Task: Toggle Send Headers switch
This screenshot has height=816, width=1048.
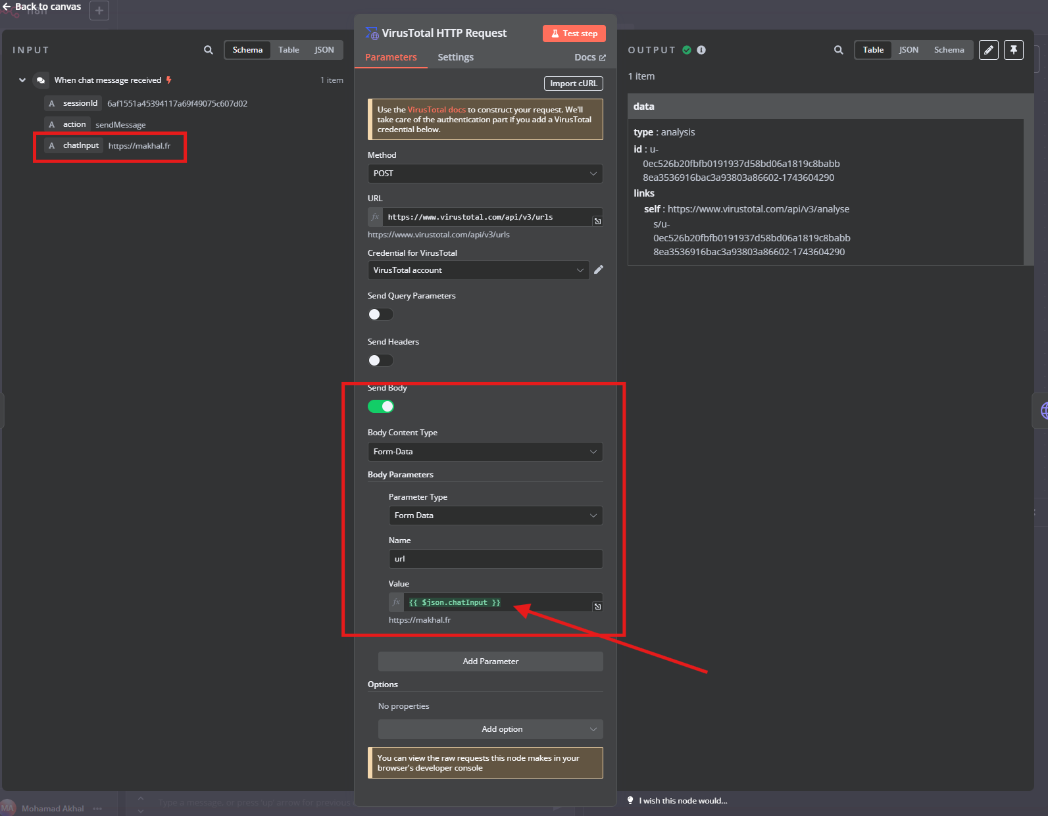Action: tap(380, 360)
